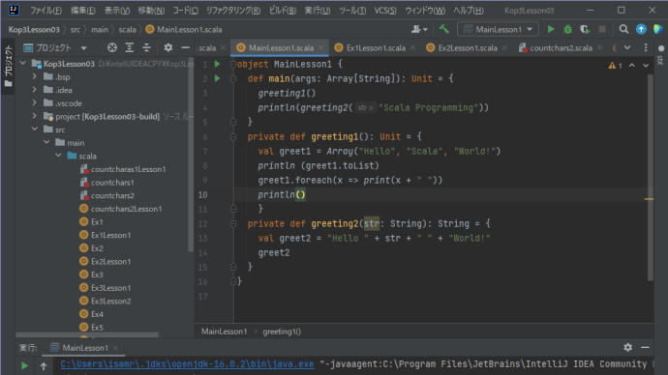668x375 pixels.
Task: Rerun MainLesson1 from Run panel
Action: click(25, 365)
